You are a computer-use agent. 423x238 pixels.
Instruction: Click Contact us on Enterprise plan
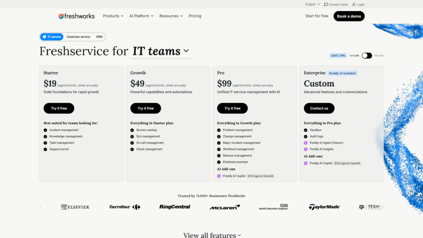[319, 108]
